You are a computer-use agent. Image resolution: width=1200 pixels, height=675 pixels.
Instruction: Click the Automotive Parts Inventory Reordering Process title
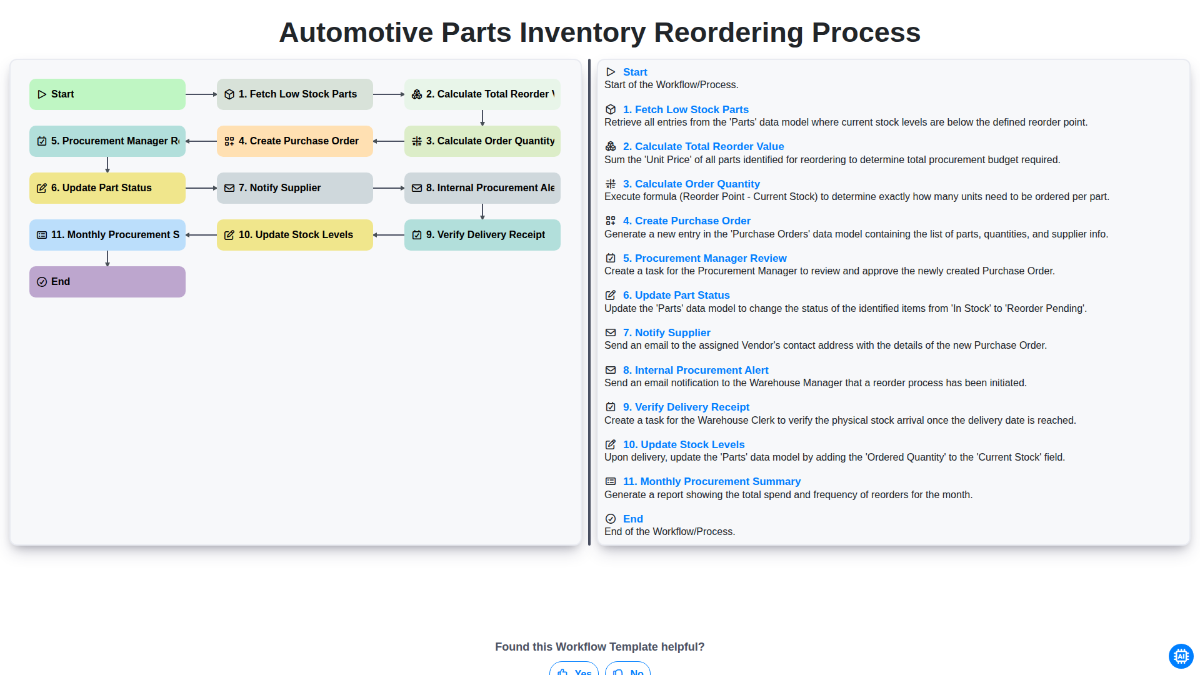600,32
